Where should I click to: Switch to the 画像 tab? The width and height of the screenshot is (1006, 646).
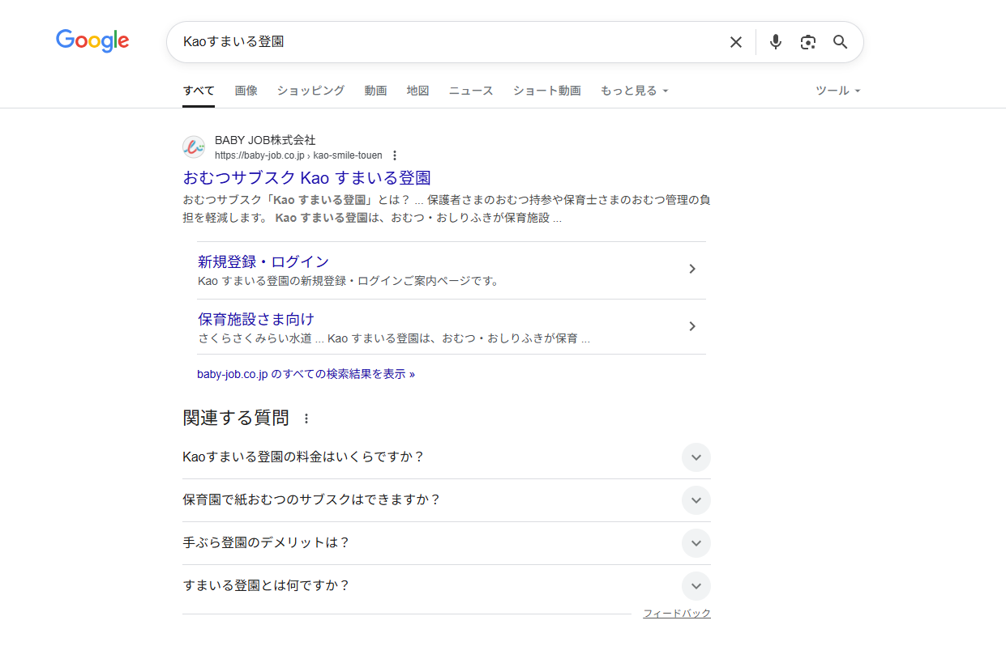(x=246, y=91)
